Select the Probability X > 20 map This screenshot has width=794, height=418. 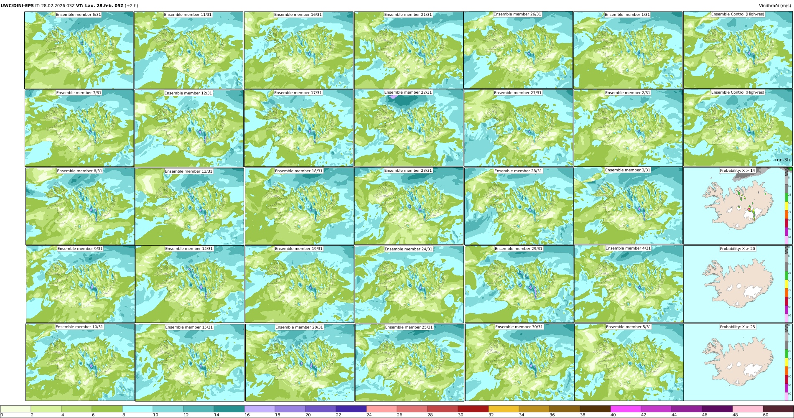tap(738, 284)
